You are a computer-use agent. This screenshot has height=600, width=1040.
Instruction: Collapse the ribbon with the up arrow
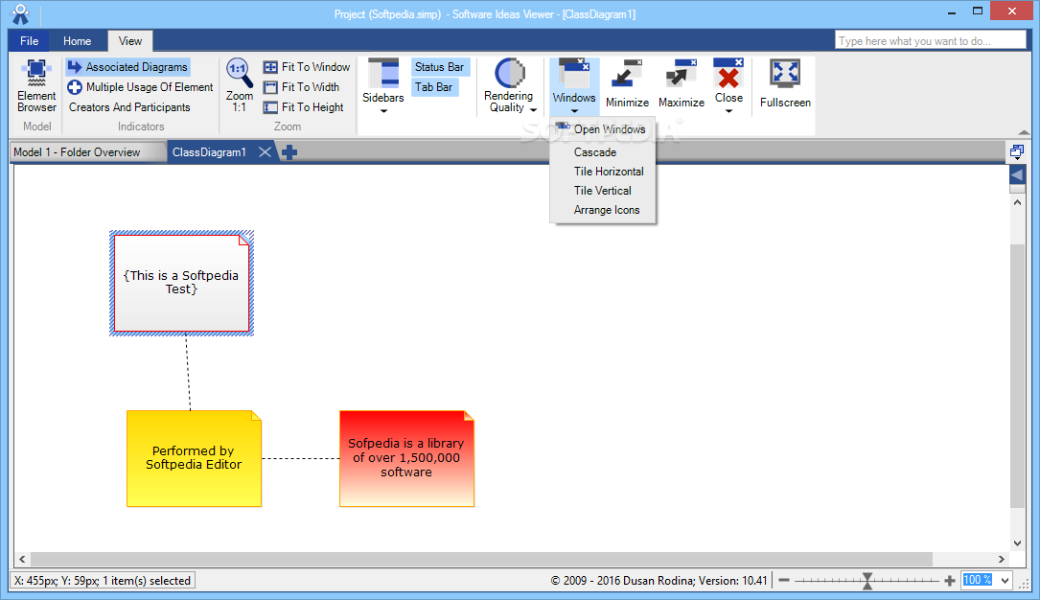1024,133
